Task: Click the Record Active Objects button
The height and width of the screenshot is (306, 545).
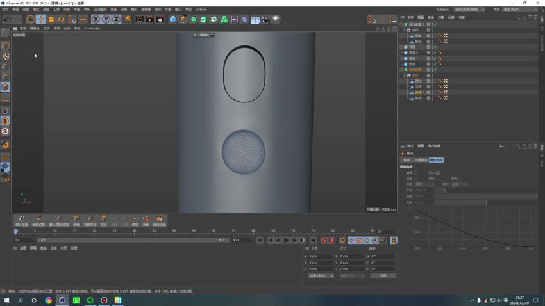Action: [324, 240]
